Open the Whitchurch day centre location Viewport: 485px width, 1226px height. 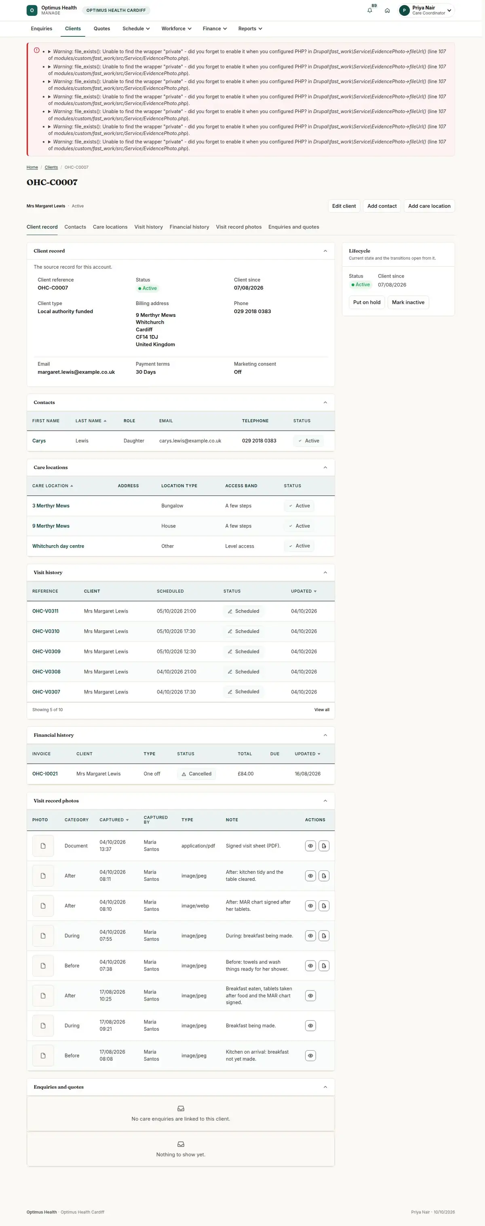(58, 546)
